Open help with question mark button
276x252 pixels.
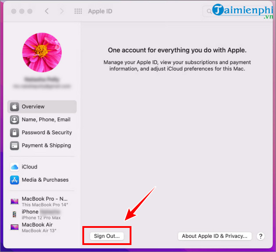[261, 236]
